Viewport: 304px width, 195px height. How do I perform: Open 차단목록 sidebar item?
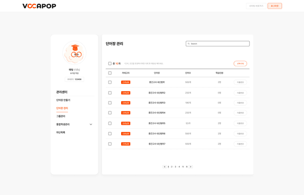coord(61,132)
